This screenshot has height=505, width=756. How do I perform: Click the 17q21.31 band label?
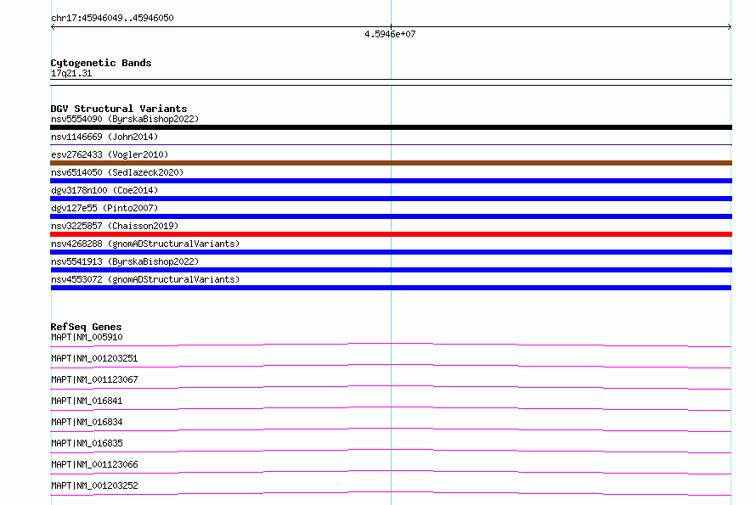coord(71,73)
